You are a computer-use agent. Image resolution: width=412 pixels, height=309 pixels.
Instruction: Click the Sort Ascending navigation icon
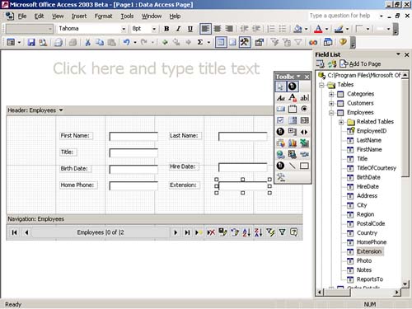pos(246,232)
